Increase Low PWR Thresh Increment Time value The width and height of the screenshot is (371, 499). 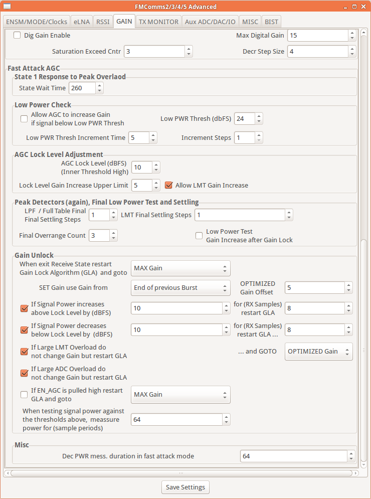tap(153, 135)
